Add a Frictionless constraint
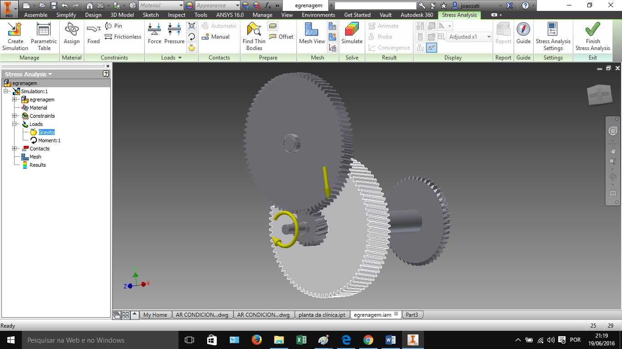Image resolution: width=622 pixels, height=349 pixels. pyautogui.click(x=123, y=37)
